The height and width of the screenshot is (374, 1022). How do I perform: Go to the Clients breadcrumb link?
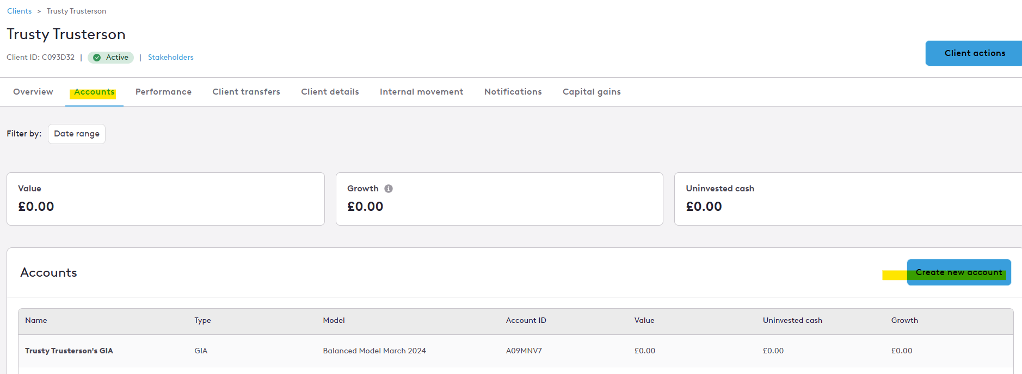click(x=20, y=11)
